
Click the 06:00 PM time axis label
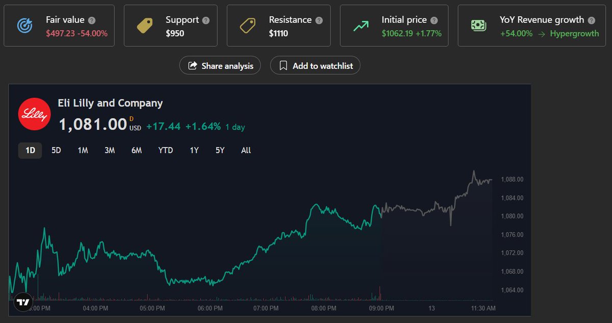[x=210, y=308]
